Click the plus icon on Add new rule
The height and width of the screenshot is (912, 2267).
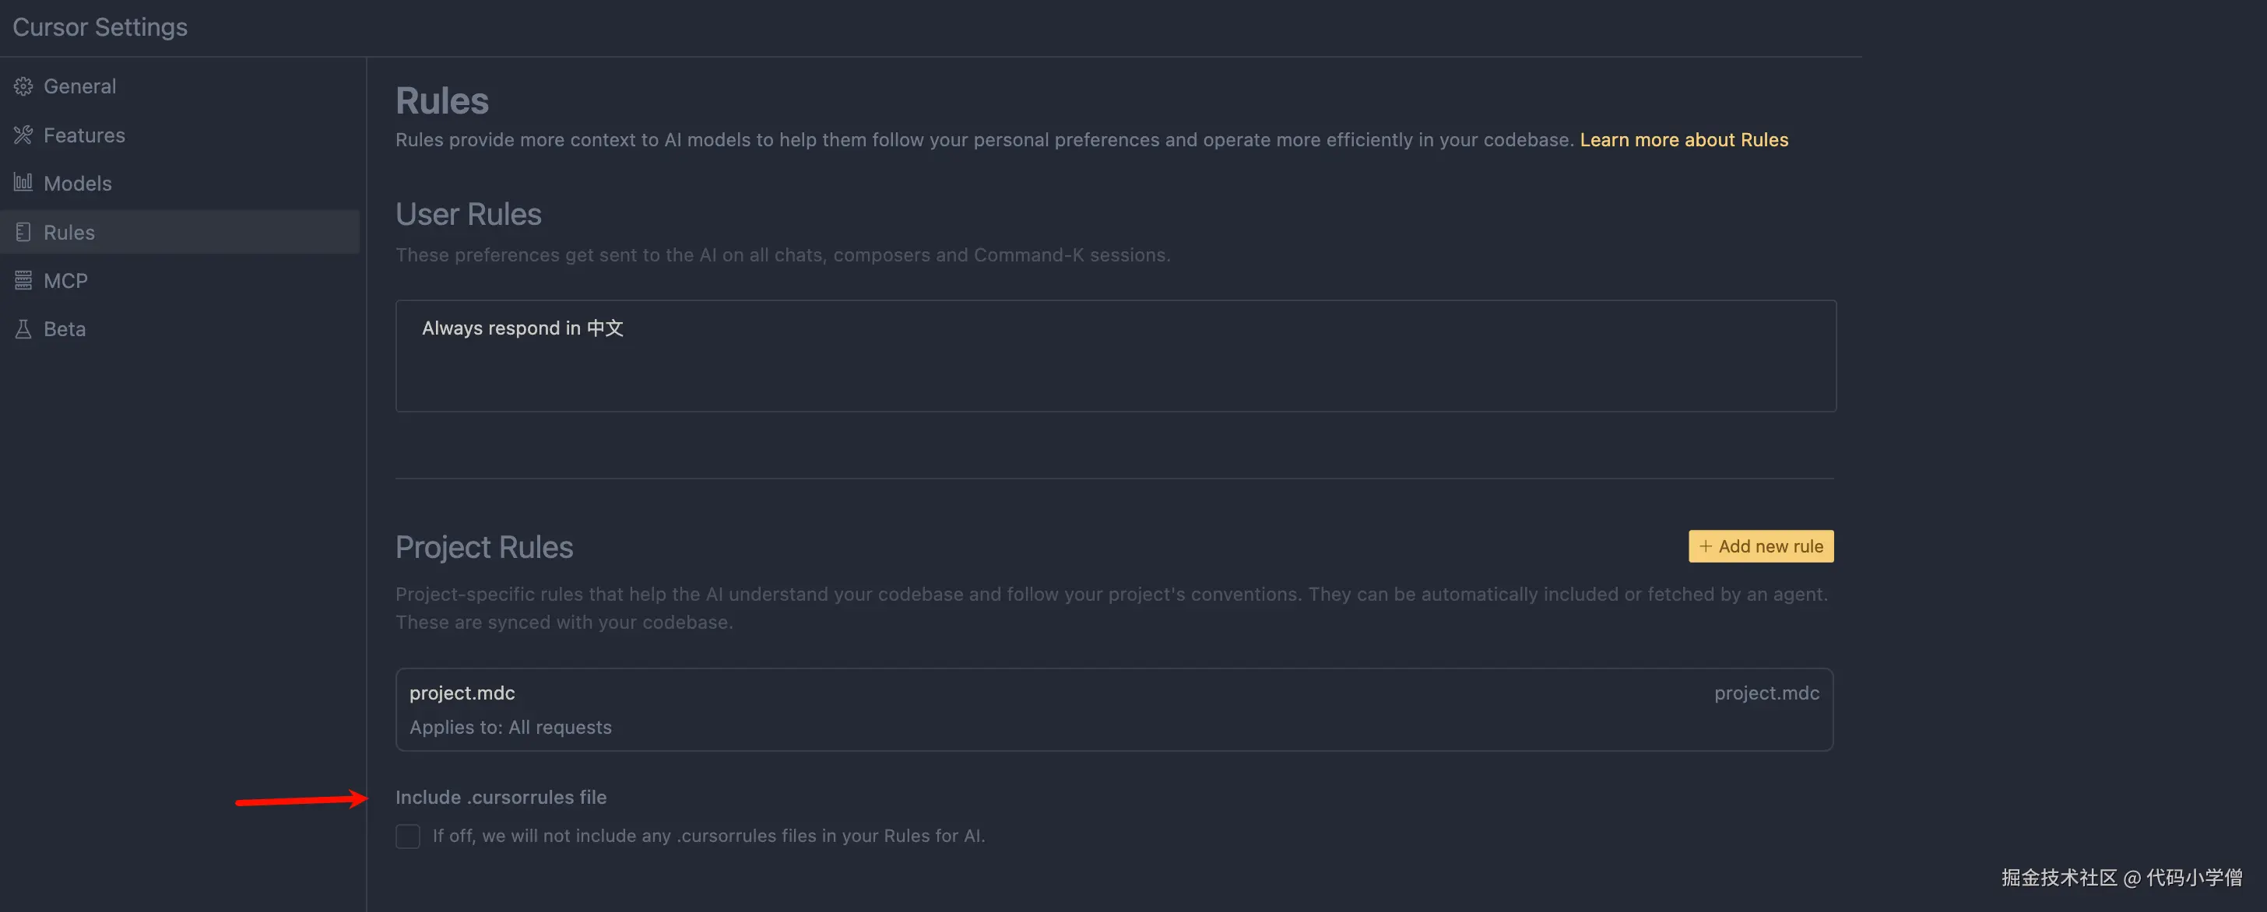(1706, 546)
